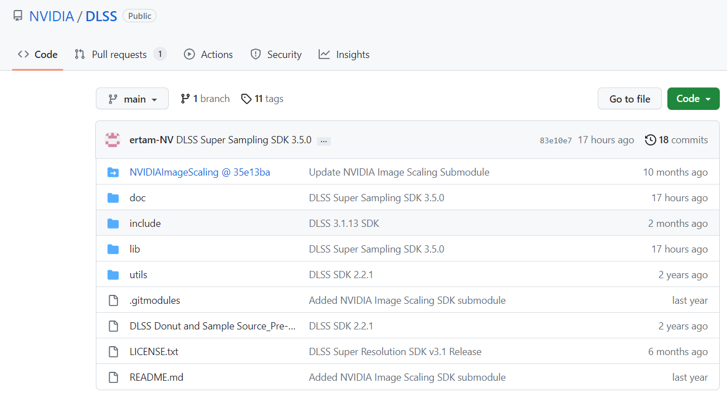View the 18 commits history

(676, 140)
